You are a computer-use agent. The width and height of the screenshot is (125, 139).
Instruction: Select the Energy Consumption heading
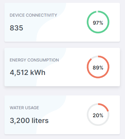click(x=34, y=60)
